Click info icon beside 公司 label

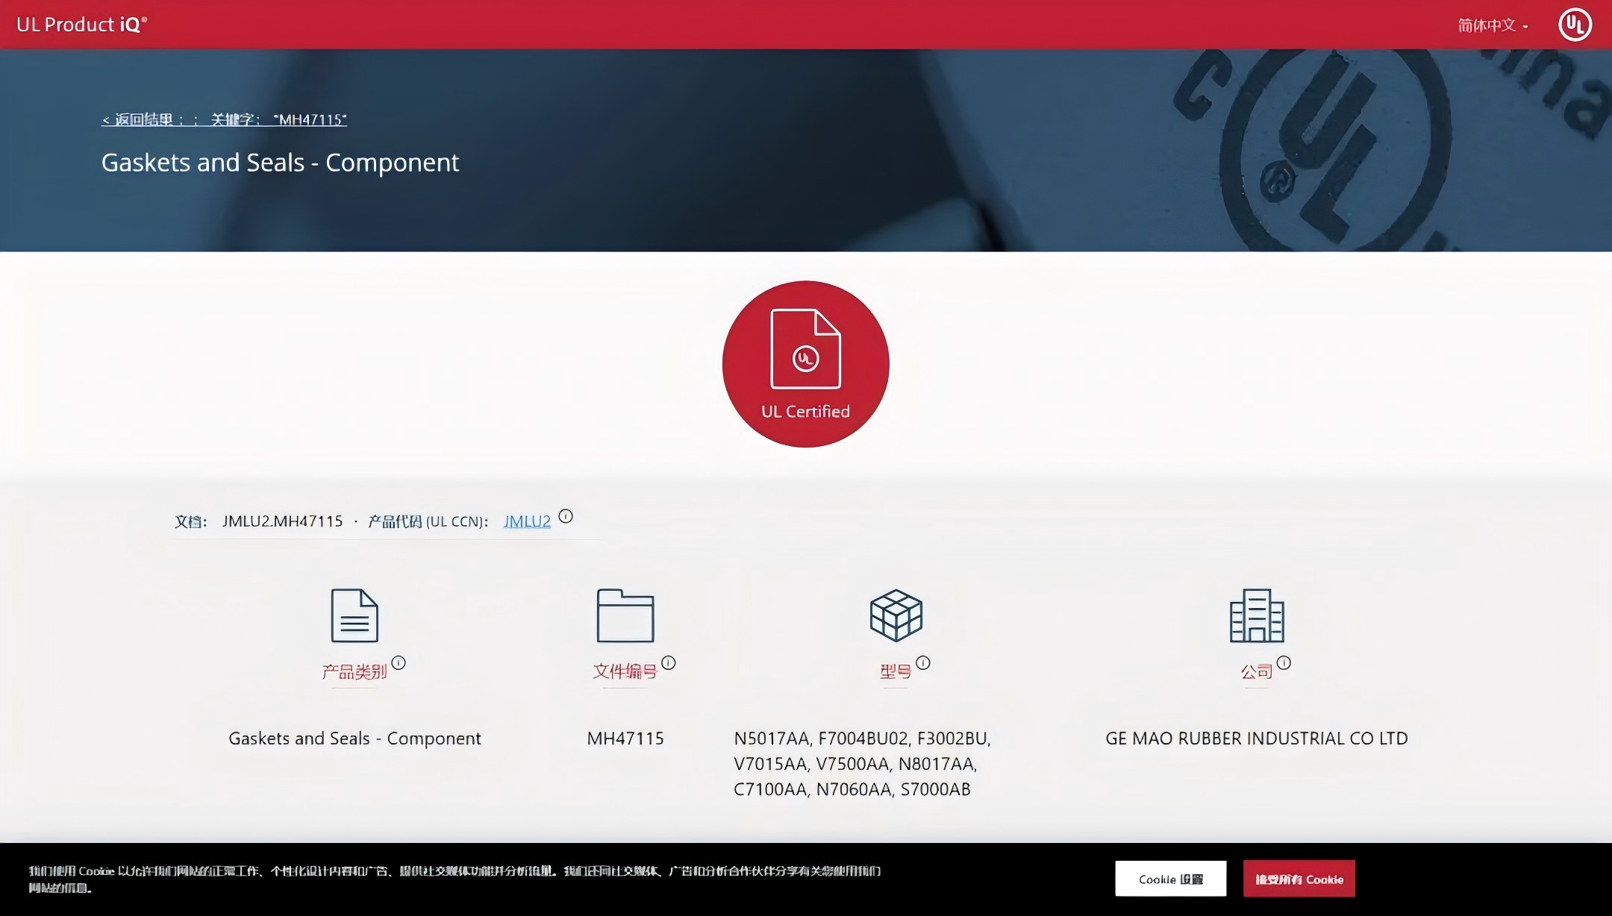point(1284,662)
